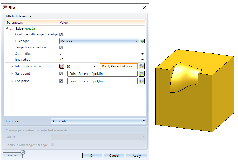Toggle Continue with tangential edge checkbox

coord(61,34)
